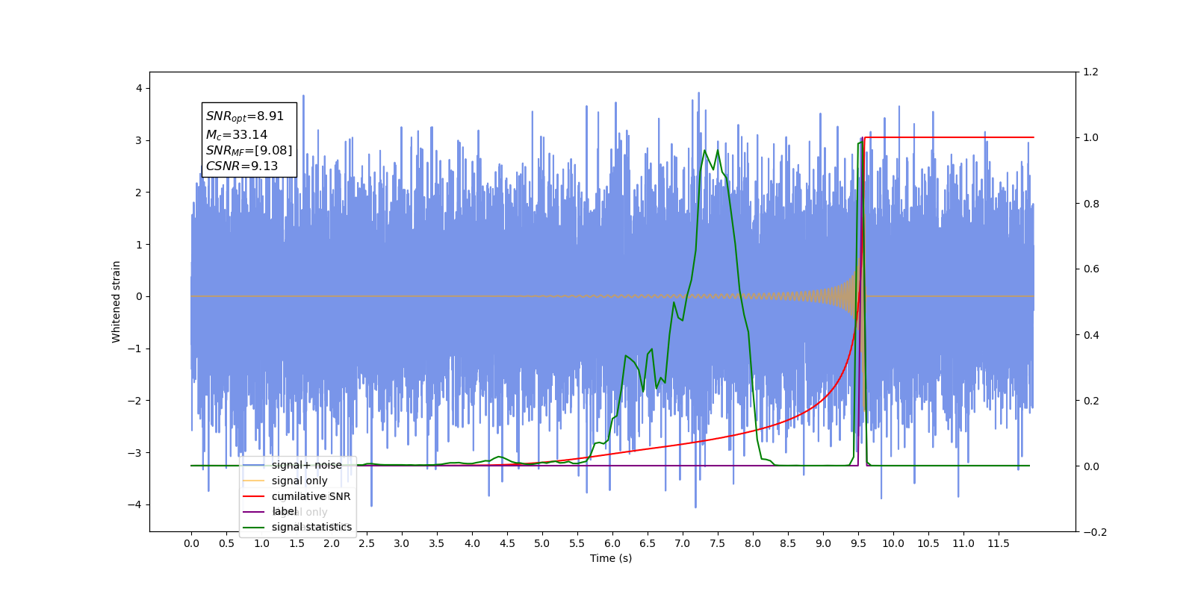Click the 9.5 tick on the time axis
The height and width of the screenshot is (597, 1195).
click(x=858, y=543)
